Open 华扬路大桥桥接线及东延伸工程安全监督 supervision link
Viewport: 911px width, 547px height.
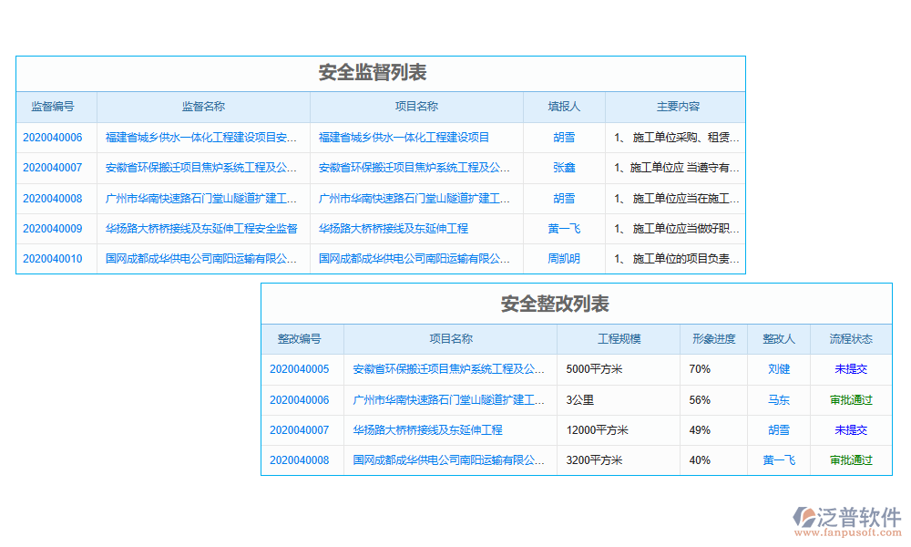point(201,229)
